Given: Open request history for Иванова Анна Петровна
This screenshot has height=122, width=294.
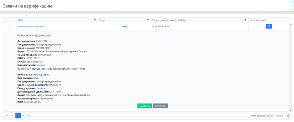Looking at the screenshot, I should [x=269, y=27].
